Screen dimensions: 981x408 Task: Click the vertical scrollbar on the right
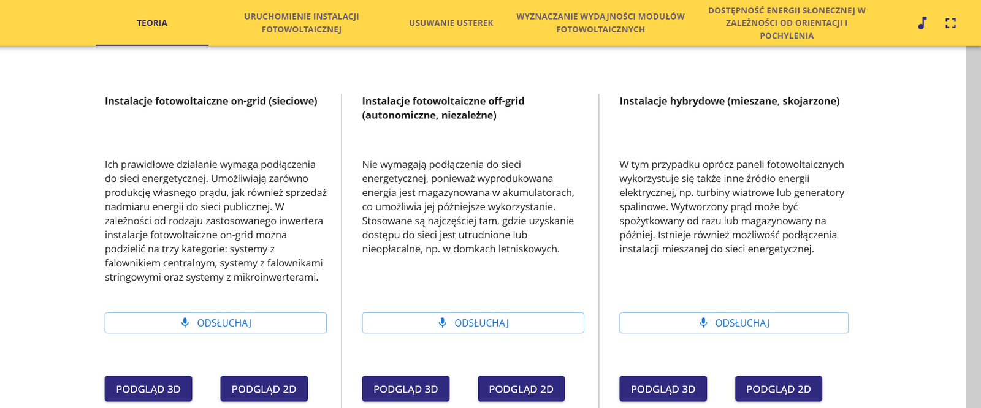tap(973, 227)
